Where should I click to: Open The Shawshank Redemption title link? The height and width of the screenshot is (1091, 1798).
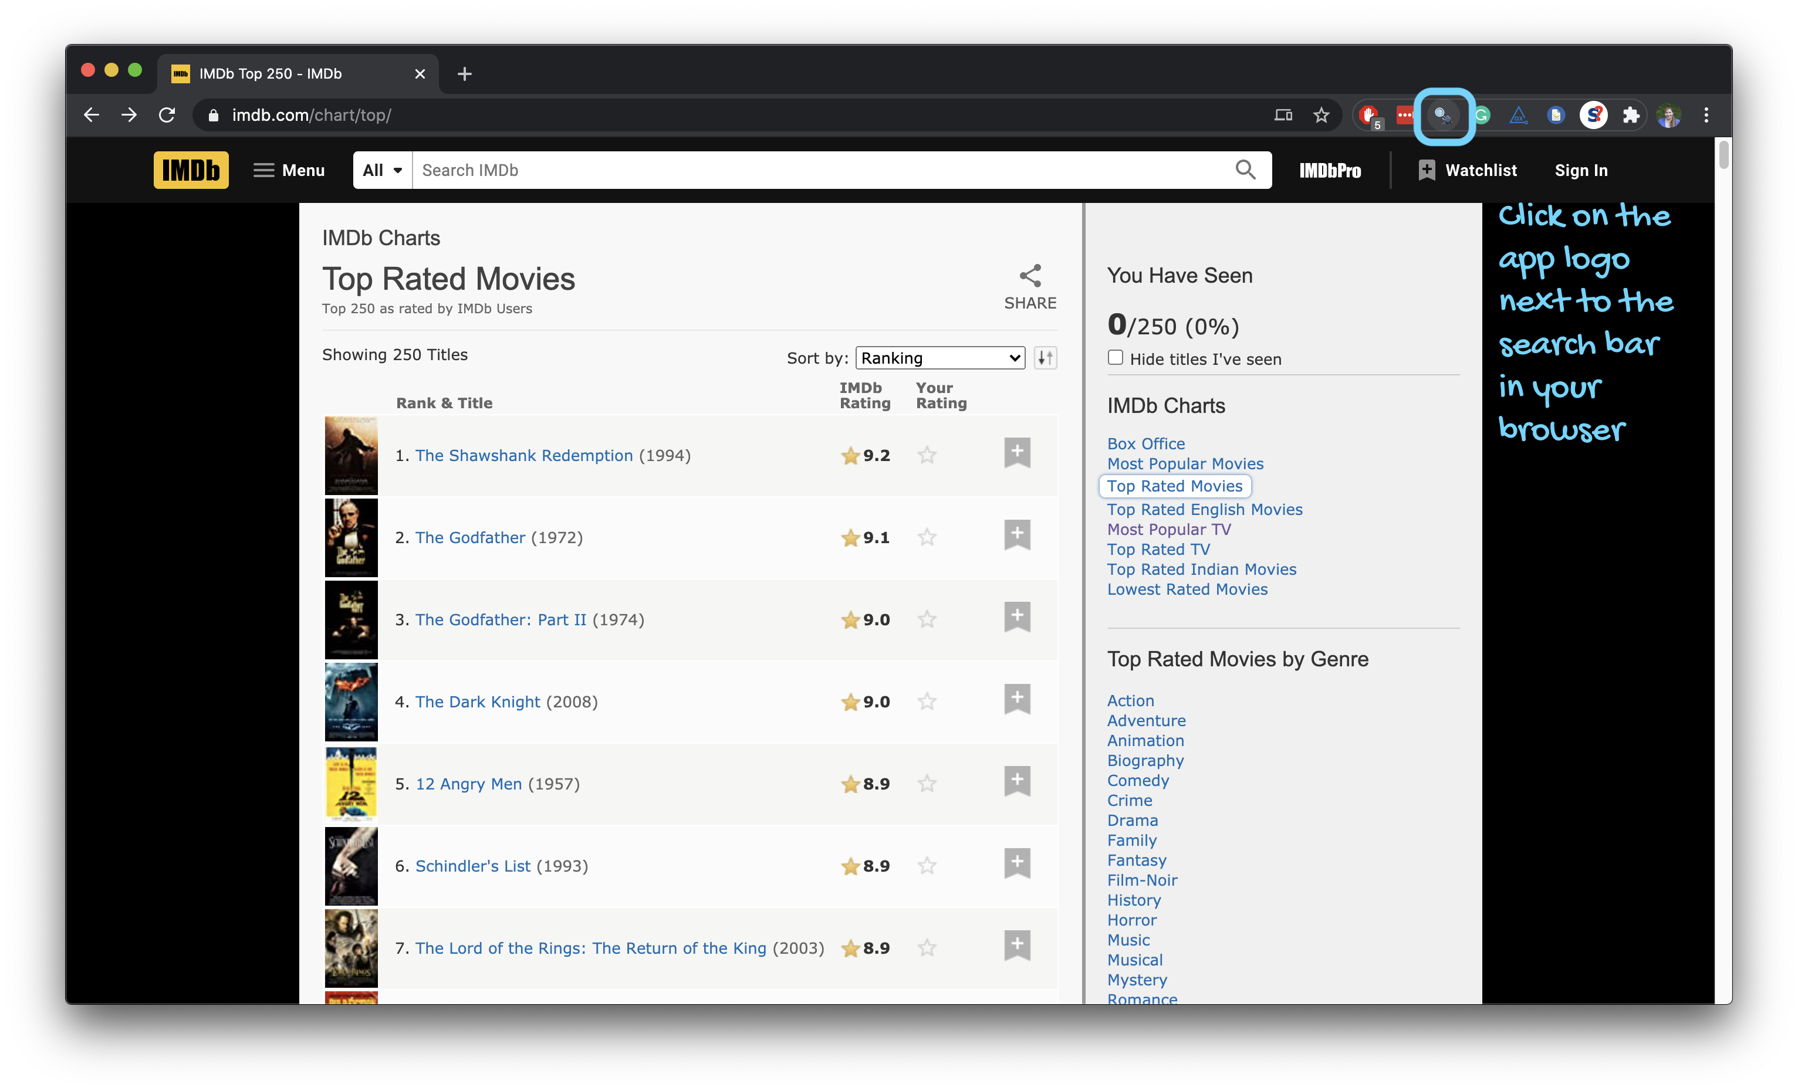(524, 455)
